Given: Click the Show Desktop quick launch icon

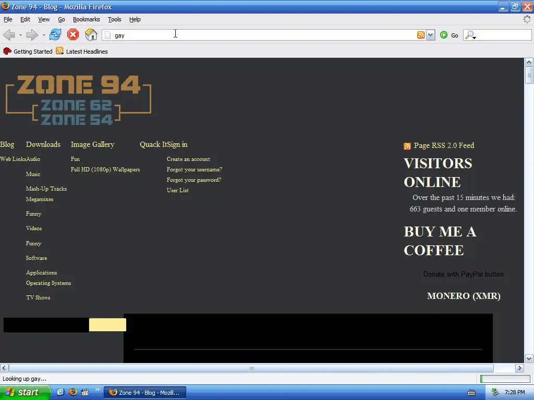Looking at the screenshot, I should 60,392.
